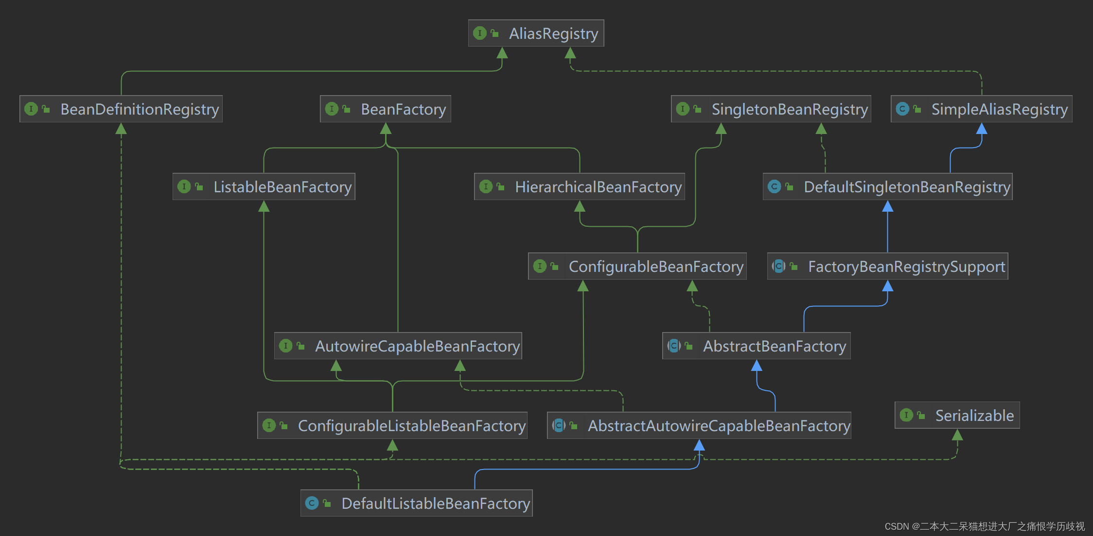Select the Serializable node label
The height and width of the screenshot is (536, 1093).
[x=975, y=416]
